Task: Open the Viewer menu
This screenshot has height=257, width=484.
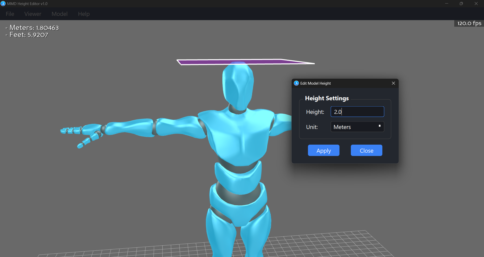Action: (33, 14)
